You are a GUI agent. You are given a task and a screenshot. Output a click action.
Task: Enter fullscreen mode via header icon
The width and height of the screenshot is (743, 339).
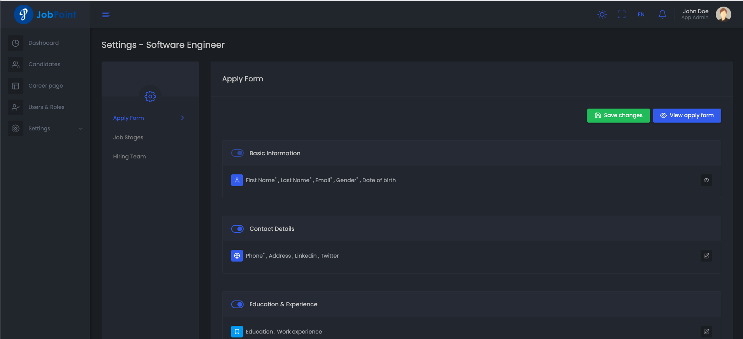[621, 14]
